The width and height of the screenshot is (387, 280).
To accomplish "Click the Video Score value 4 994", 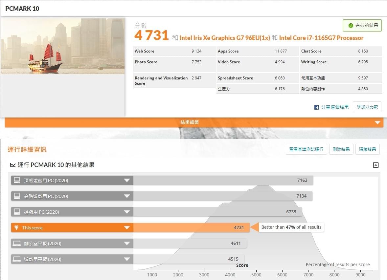I will (280, 62).
